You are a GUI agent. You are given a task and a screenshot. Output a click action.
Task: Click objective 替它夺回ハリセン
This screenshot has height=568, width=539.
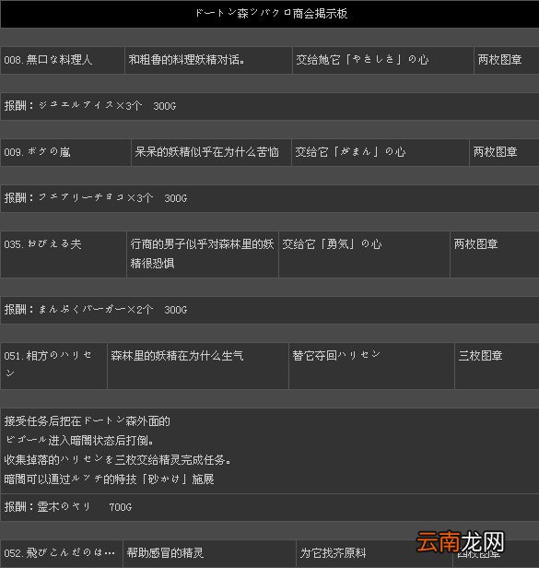(336, 356)
